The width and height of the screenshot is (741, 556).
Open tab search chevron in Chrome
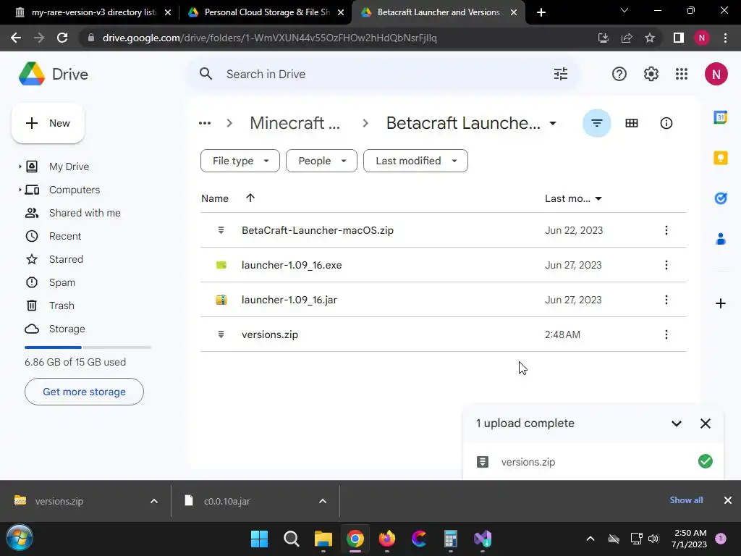point(624,10)
